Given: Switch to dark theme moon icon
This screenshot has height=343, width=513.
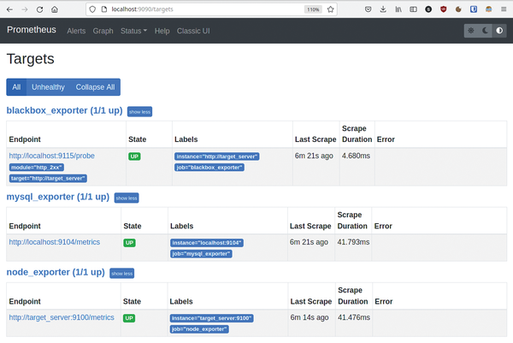Looking at the screenshot, I should coord(485,31).
